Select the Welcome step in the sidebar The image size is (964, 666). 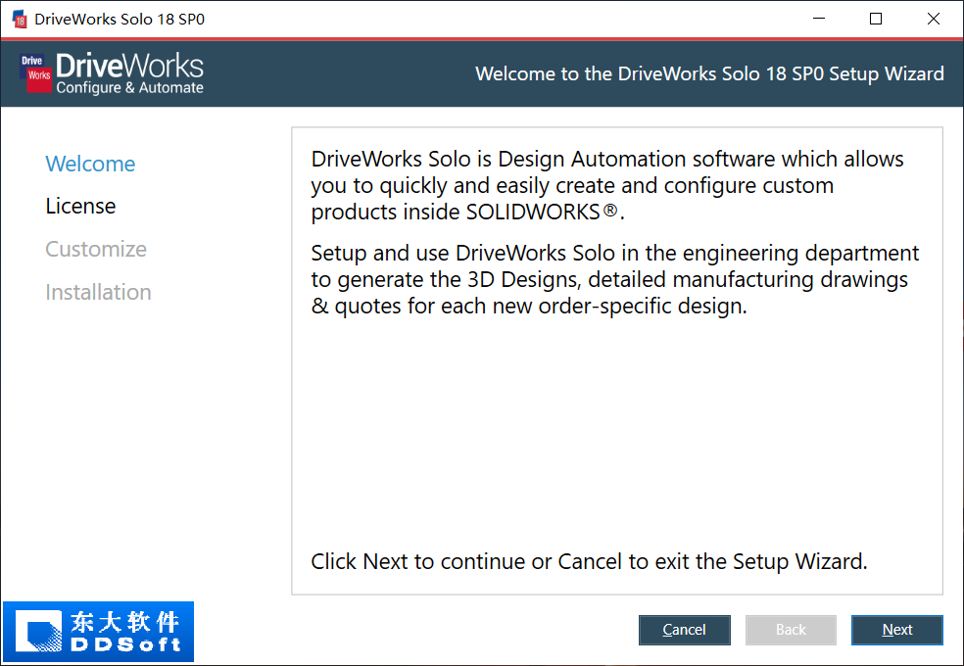click(90, 164)
